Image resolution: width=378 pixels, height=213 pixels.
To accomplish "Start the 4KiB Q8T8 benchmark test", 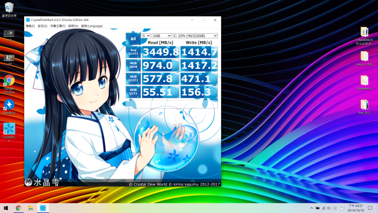I will (x=133, y=65).
